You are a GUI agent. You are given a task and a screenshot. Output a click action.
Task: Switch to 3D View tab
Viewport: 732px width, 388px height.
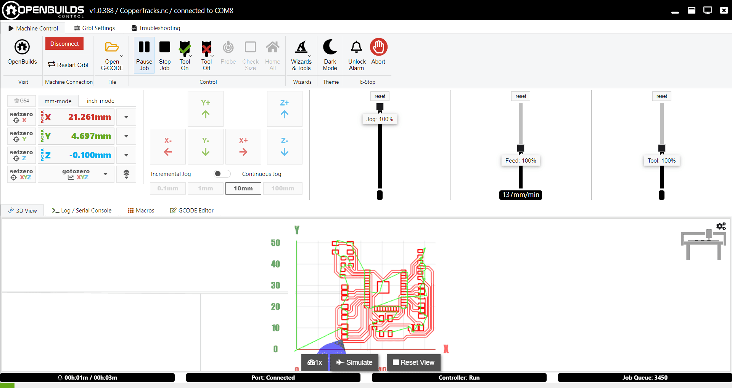pyautogui.click(x=23, y=211)
